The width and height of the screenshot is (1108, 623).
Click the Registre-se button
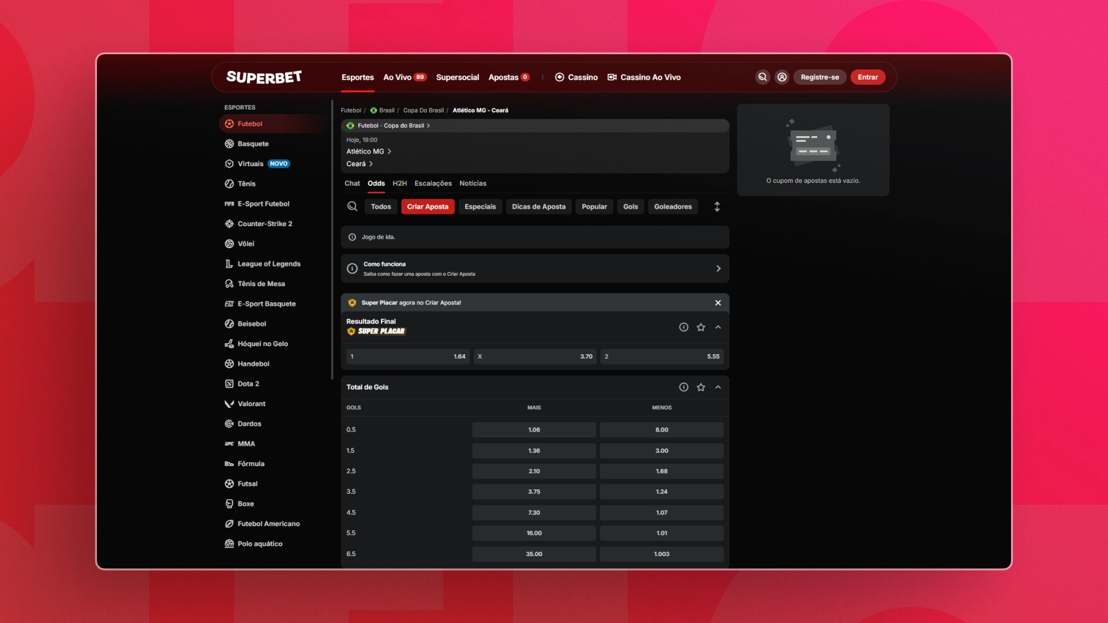820,77
